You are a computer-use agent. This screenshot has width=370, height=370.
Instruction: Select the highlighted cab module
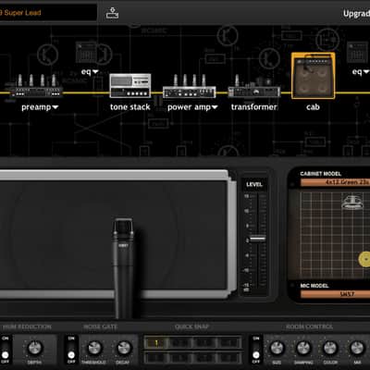(313, 76)
